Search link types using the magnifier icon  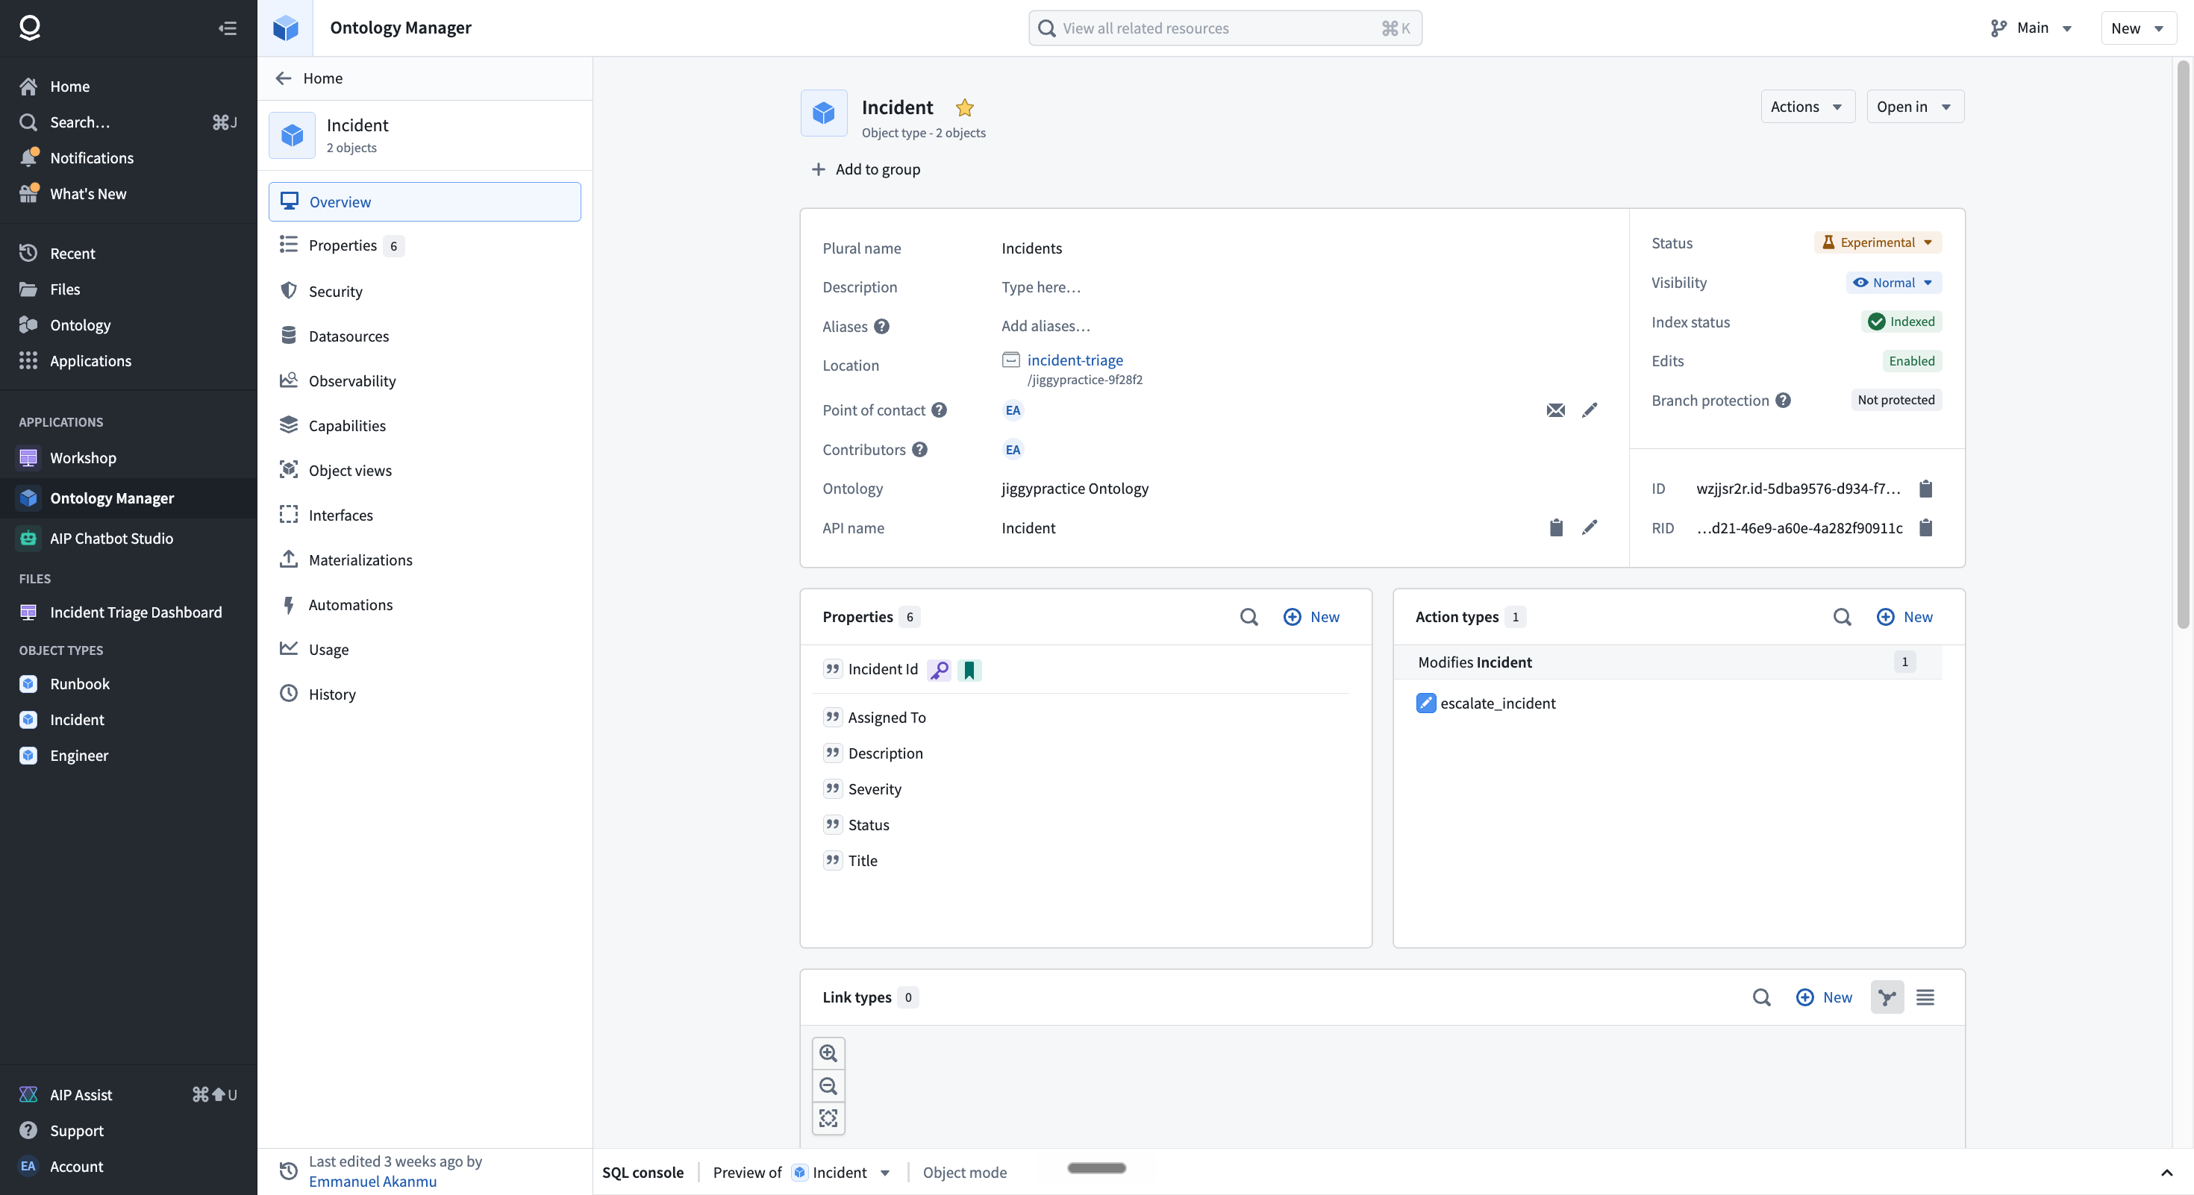coord(1761,997)
